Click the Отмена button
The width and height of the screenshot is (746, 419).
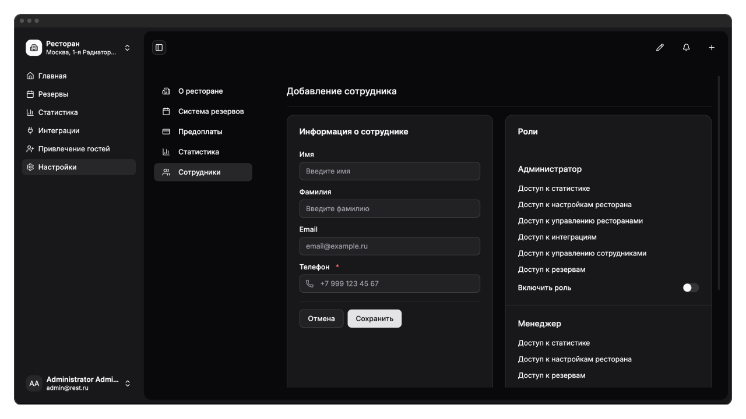(321, 318)
